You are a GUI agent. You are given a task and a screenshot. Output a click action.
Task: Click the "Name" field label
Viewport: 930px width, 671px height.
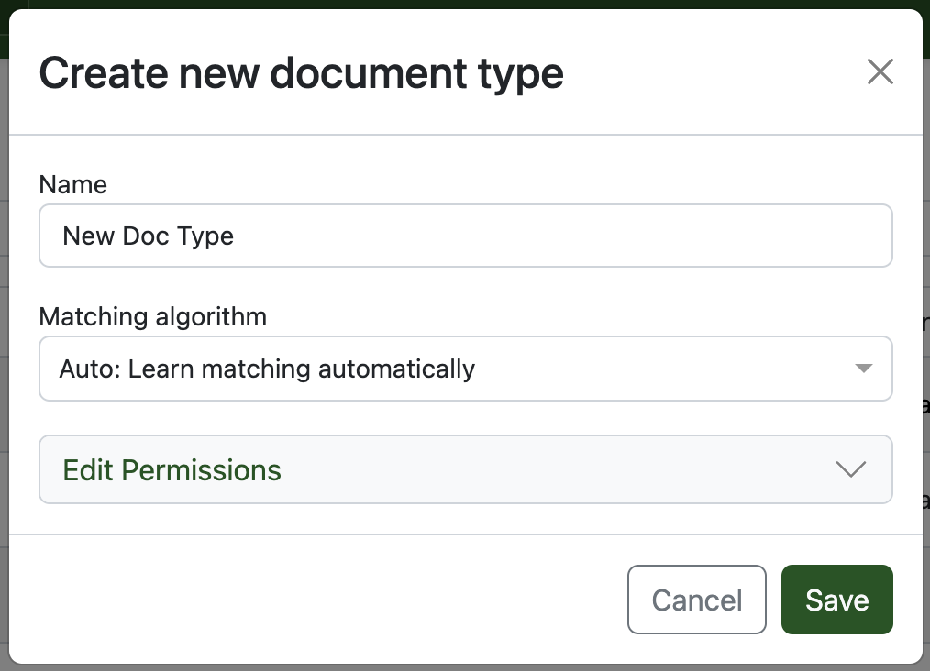click(x=72, y=184)
